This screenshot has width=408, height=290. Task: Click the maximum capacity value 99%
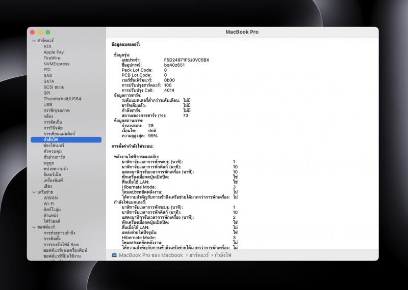pyautogui.click(x=152, y=136)
